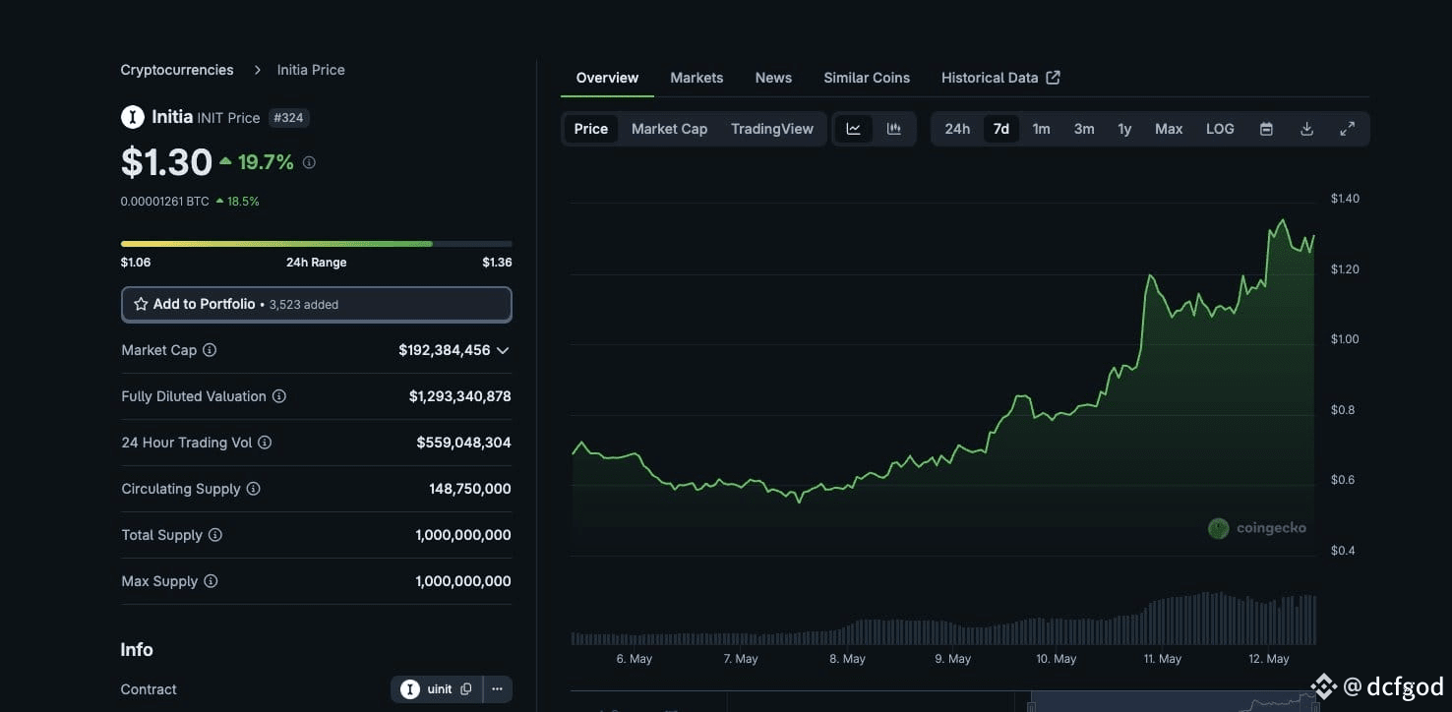
Task: Switch chart to Market Cap mode
Action: click(669, 129)
